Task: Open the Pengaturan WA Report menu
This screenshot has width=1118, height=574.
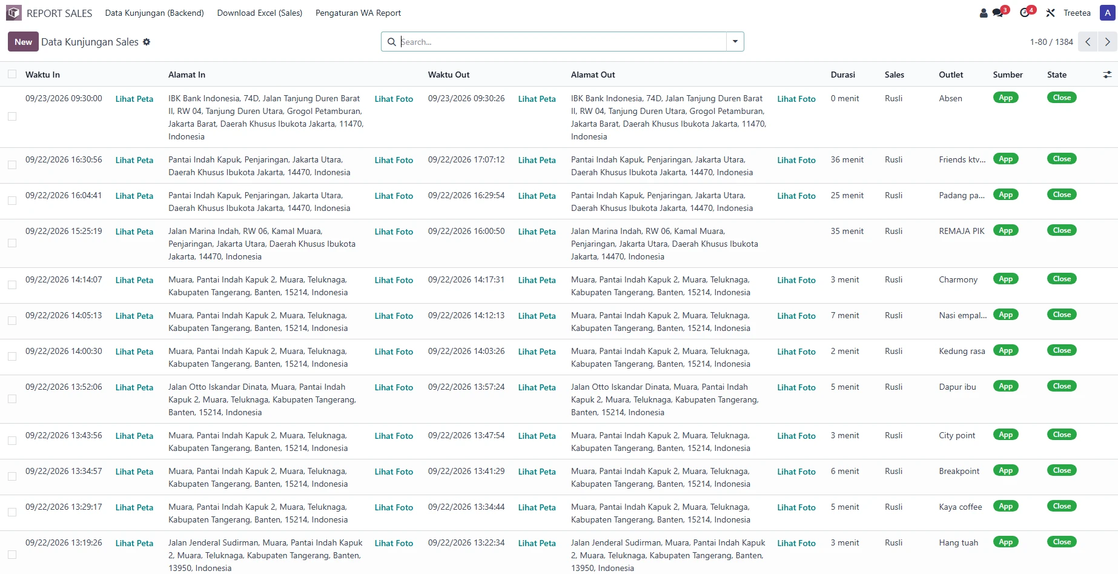Action: click(x=358, y=13)
